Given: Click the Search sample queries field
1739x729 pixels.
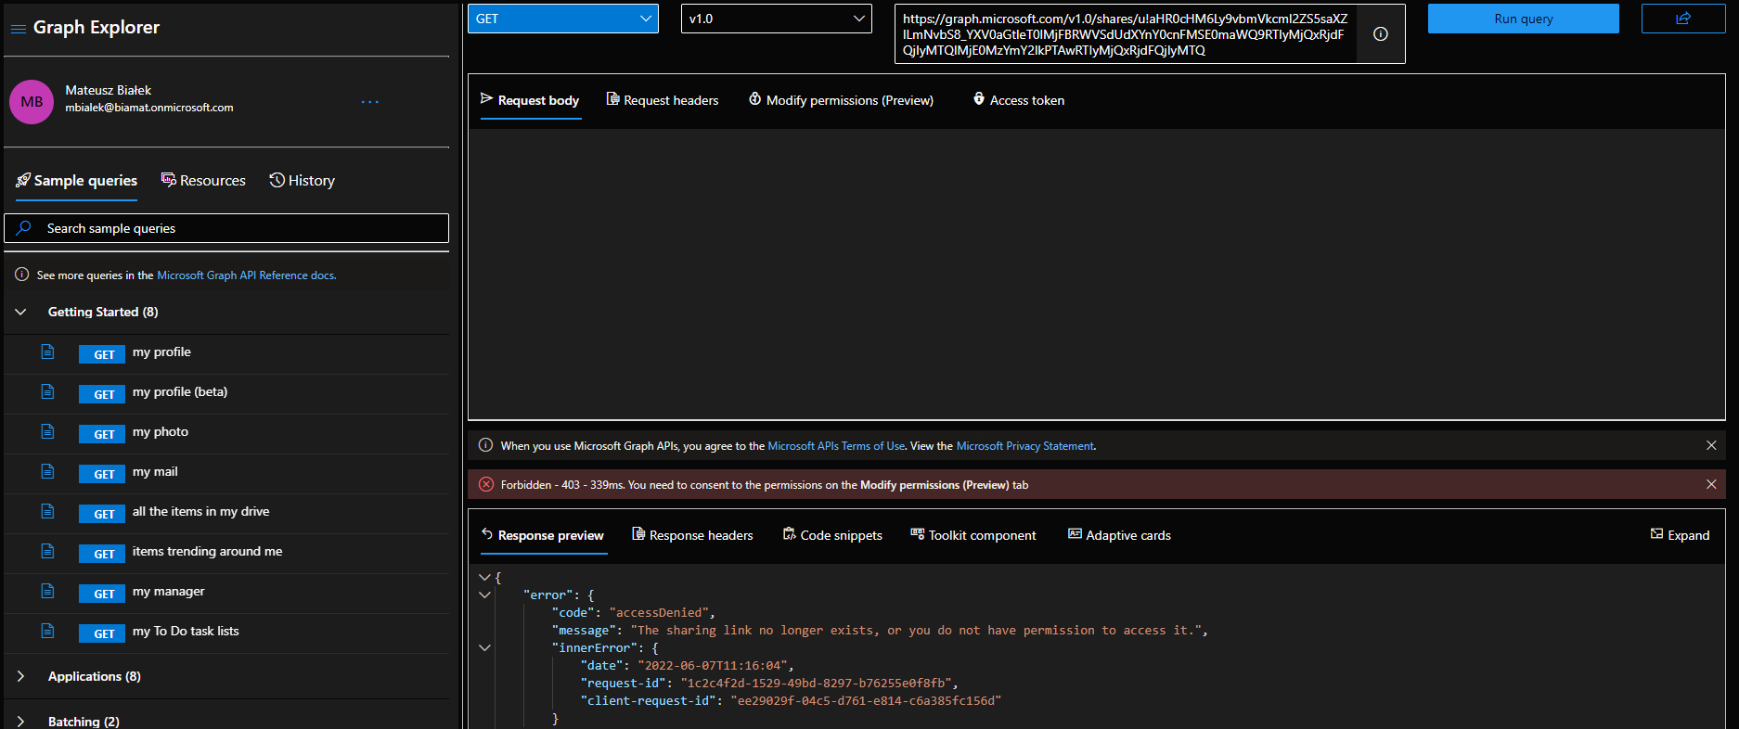Looking at the screenshot, I should [226, 228].
